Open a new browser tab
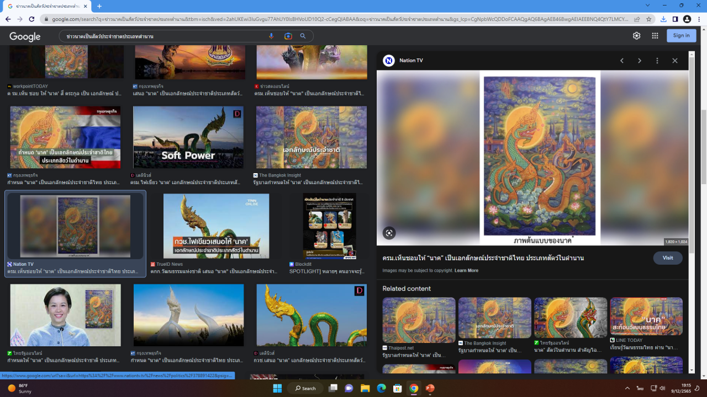The image size is (707, 397). click(99, 6)
